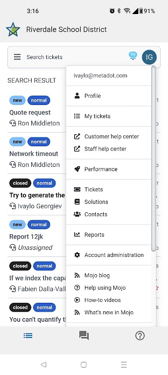Click the rocket icon beside Performance

pyautogui.click(x=77, y=169)
